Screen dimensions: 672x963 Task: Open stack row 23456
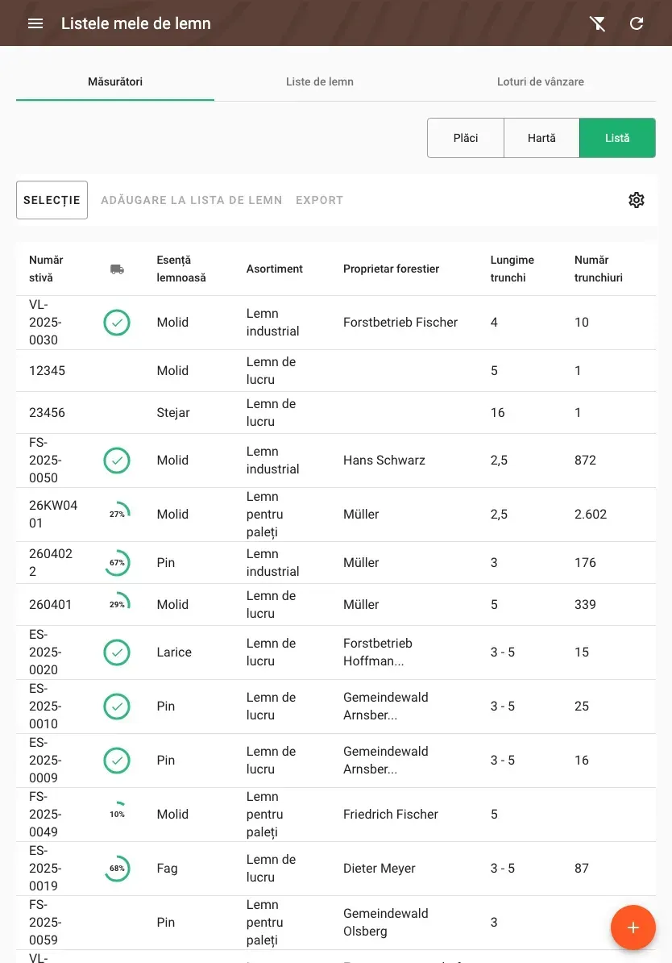coord(336,413)
